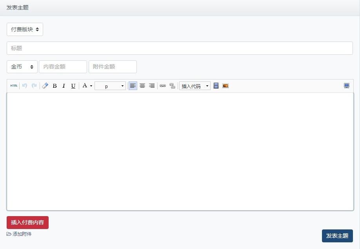Click the undo arrow icon

(x=25, y=86)
